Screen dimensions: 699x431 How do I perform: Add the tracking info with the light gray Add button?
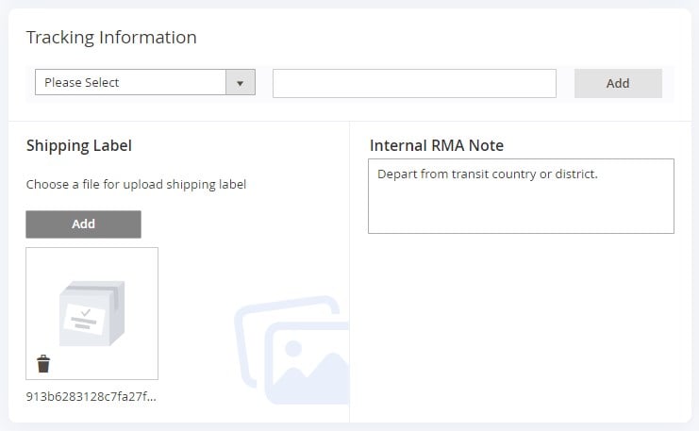click(x=618, y=83)
